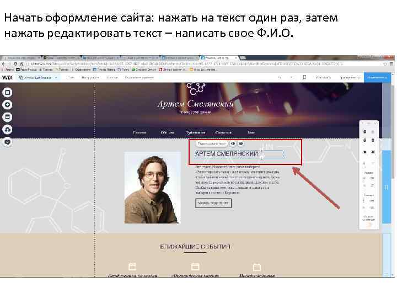Select the Органическая химия event title
Viewport: 397px width, 298px height.
pyautogui.click(x=195, y=275)
